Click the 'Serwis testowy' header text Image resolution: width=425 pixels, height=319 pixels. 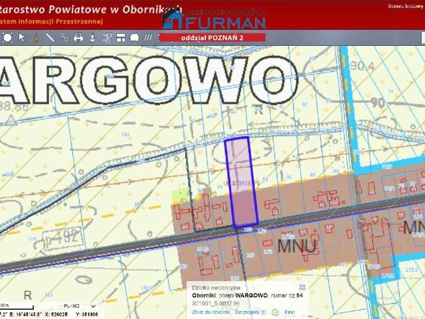click(x=406, y=6)
